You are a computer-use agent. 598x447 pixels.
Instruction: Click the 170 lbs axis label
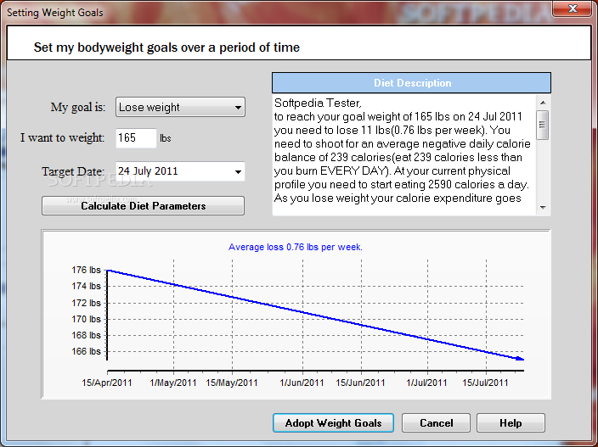86,319
